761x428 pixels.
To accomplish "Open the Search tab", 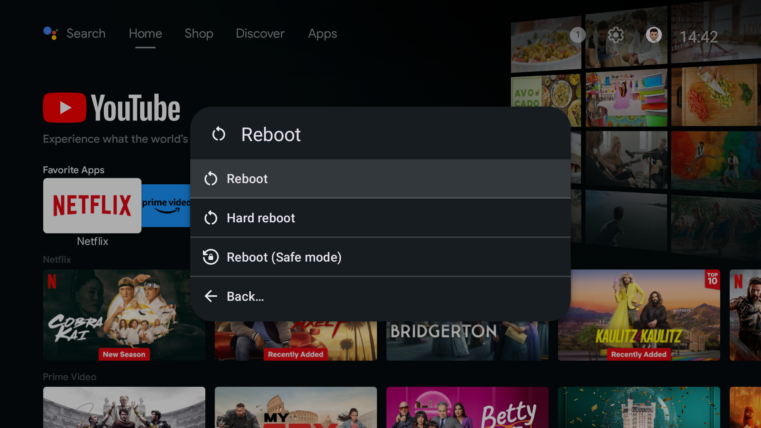I will tap(86, 33).
